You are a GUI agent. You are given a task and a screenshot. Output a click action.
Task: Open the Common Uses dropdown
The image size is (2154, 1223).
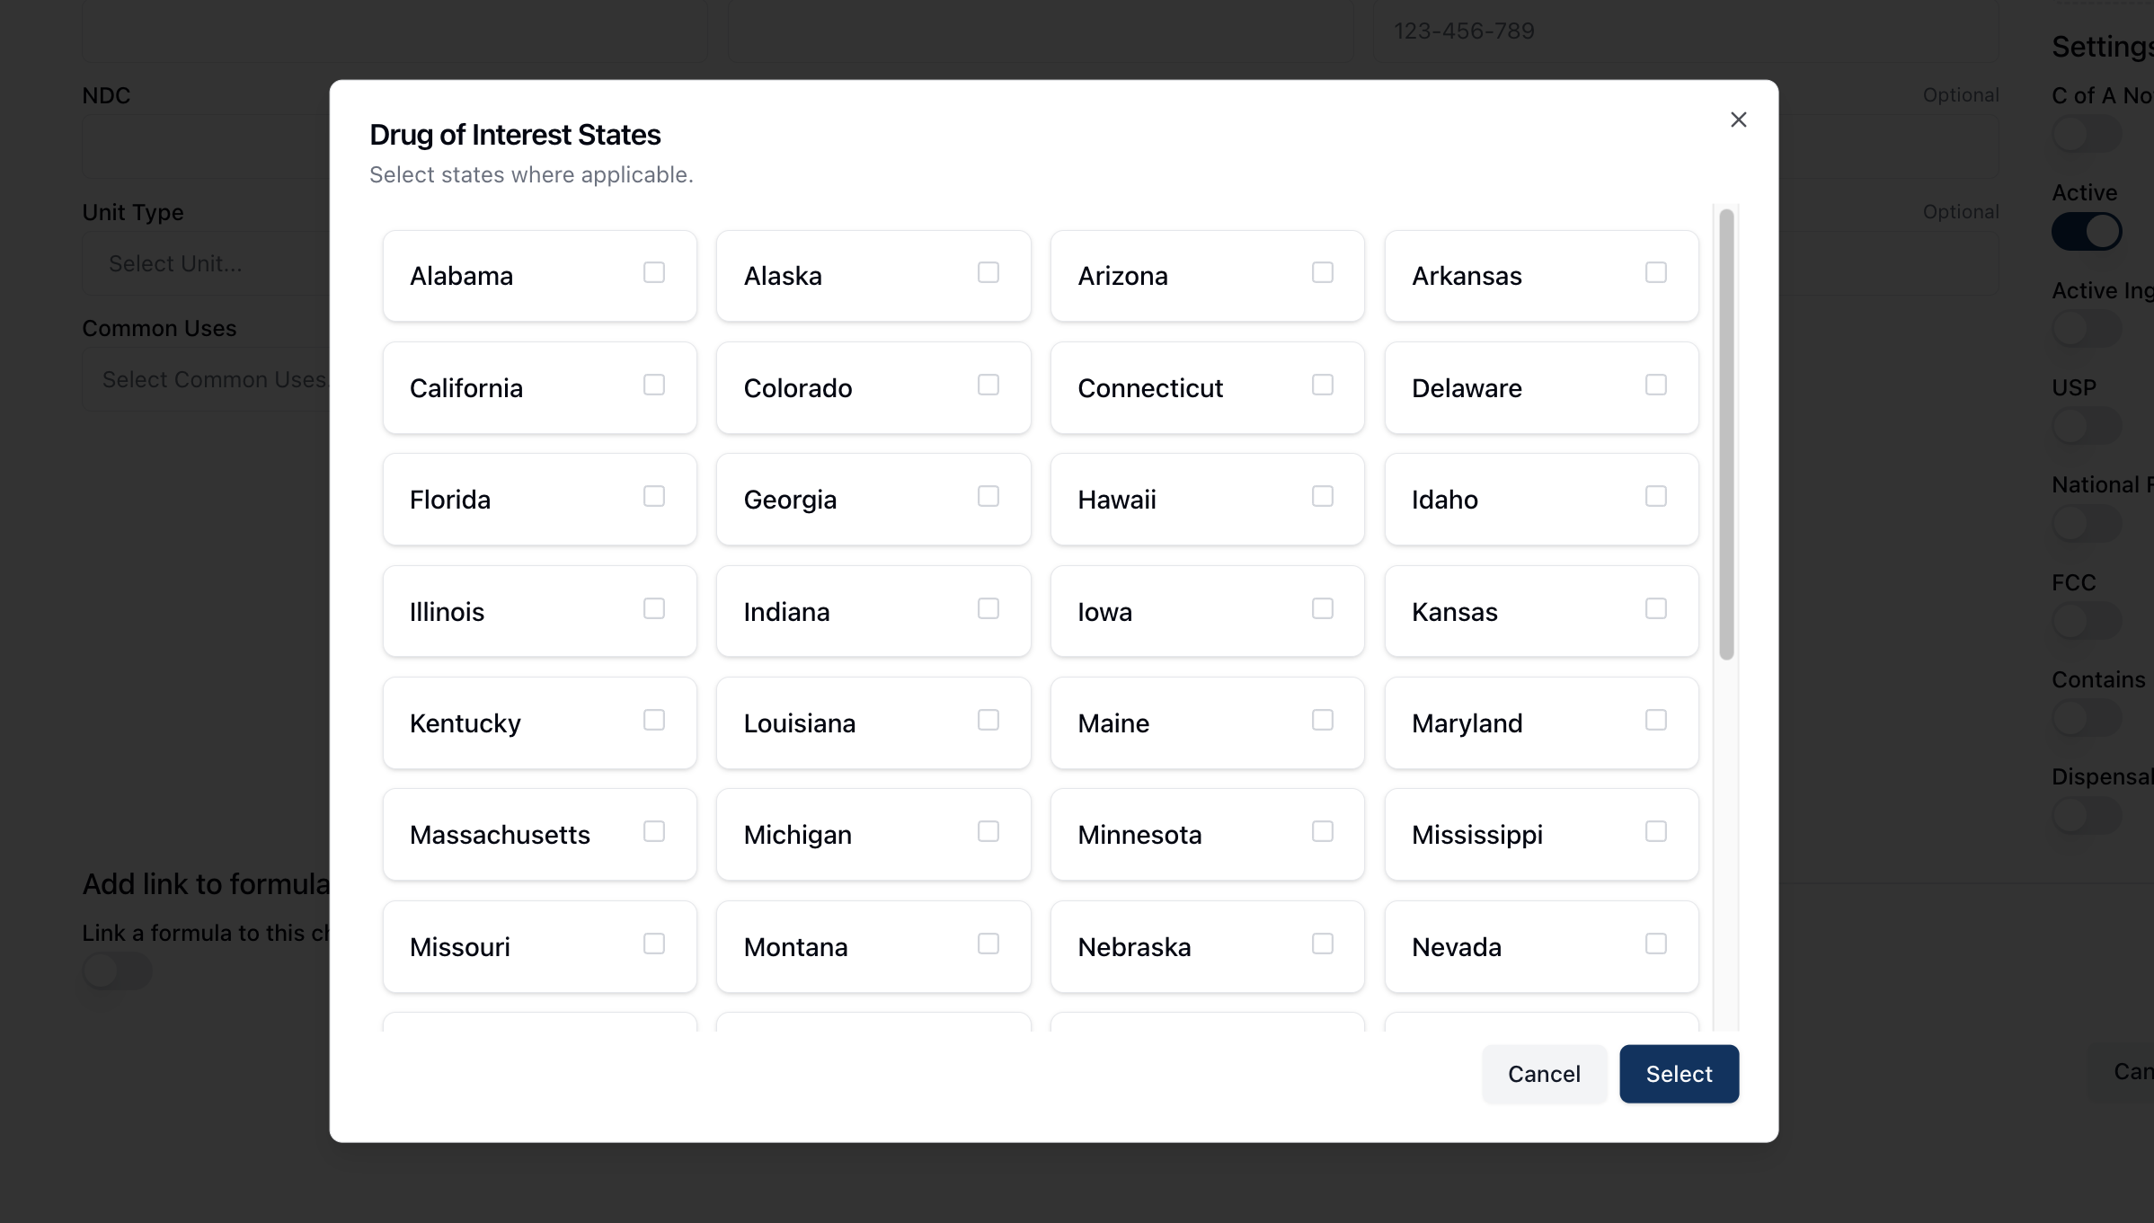[x=207, y=380]
